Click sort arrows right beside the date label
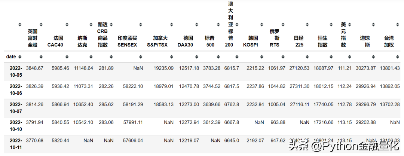The height and width of the screenshot is (156, 404). tap(19, 56)
